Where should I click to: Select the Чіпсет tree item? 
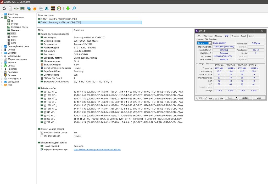tap(14, 37)
